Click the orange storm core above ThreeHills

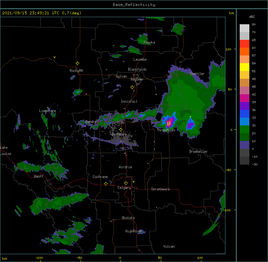[169, 123]
